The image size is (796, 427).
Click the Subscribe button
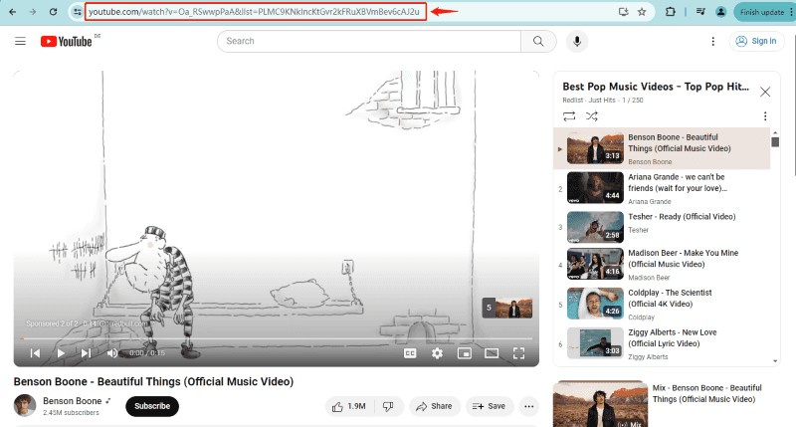tap(152, 406)
